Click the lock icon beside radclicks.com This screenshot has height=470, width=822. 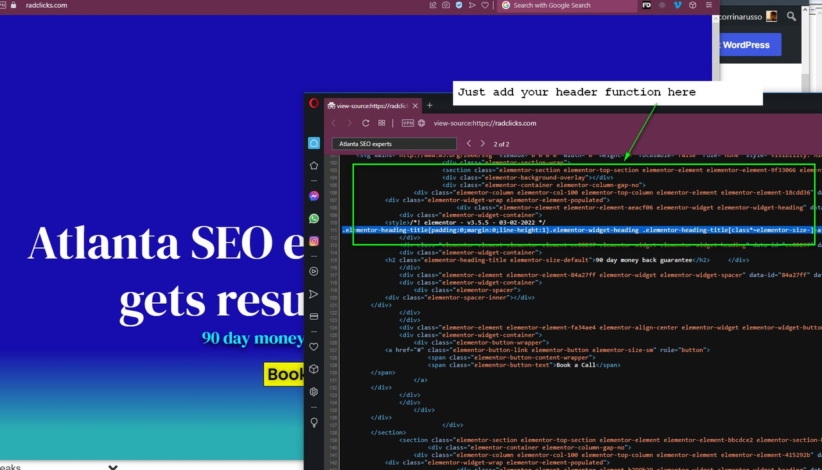click(13, 5)
